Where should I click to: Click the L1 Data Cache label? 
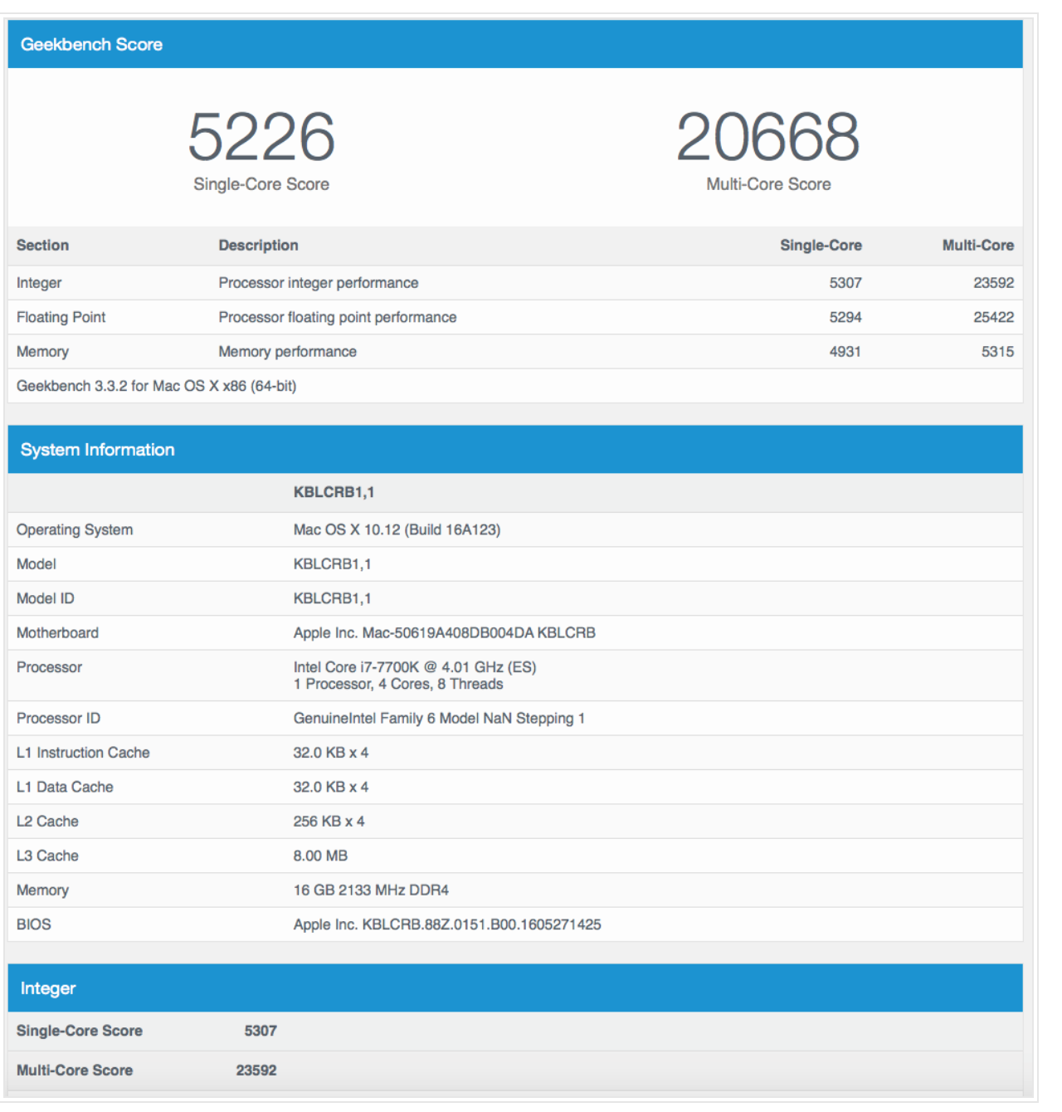coord(65,787)
